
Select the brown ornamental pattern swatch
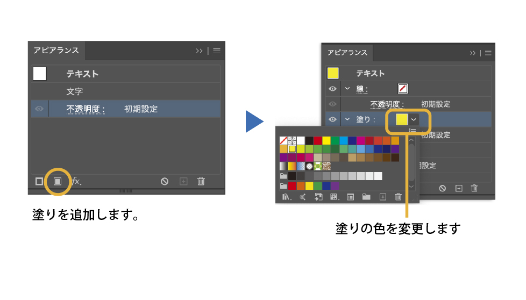pos(326,166)
